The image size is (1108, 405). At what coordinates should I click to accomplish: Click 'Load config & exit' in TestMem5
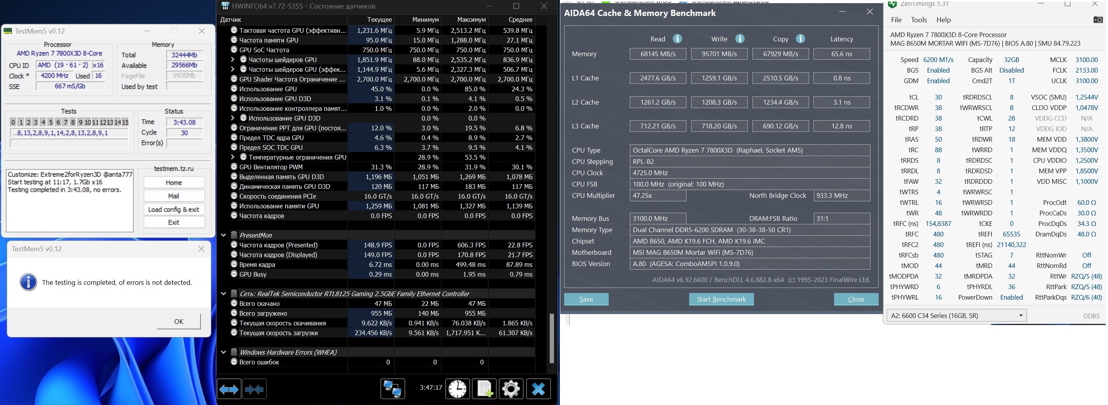click(174, 209)
